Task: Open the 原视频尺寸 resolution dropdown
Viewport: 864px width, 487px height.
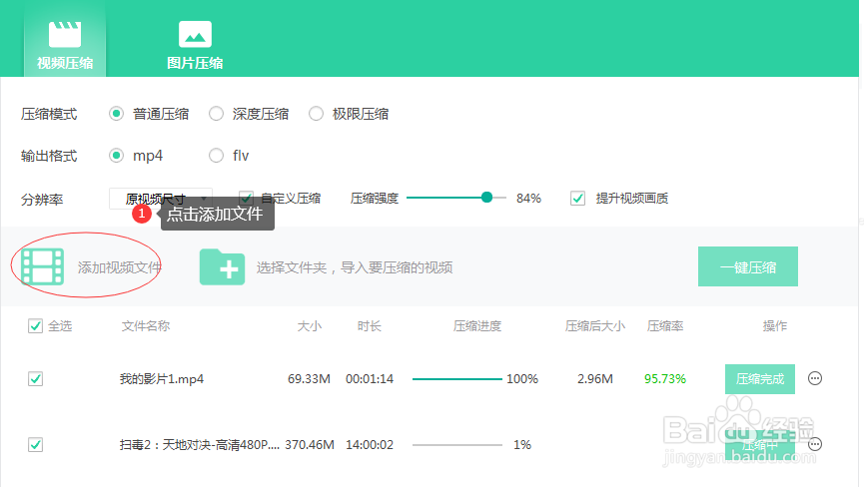Action: tap(161, 199)
